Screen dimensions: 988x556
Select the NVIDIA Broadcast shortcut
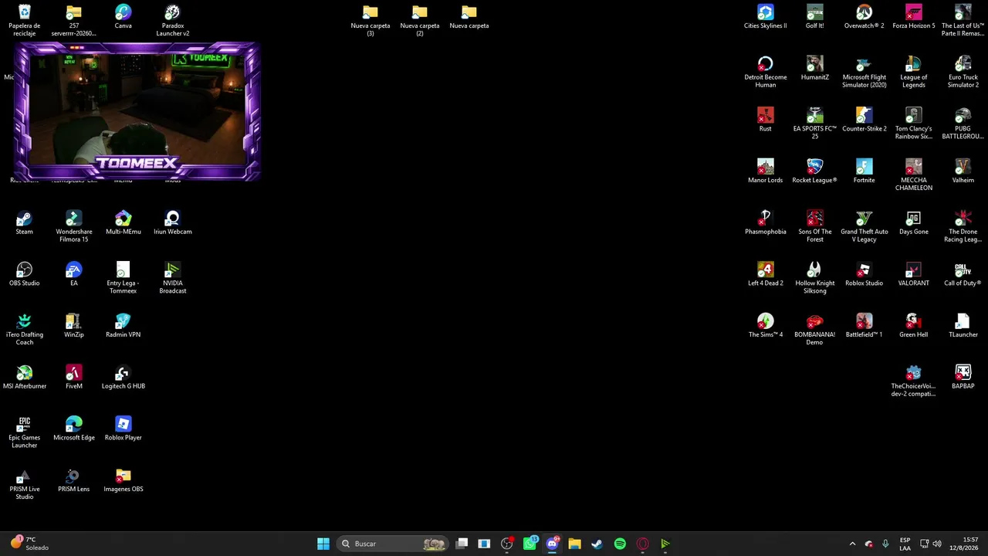[173, 278]
